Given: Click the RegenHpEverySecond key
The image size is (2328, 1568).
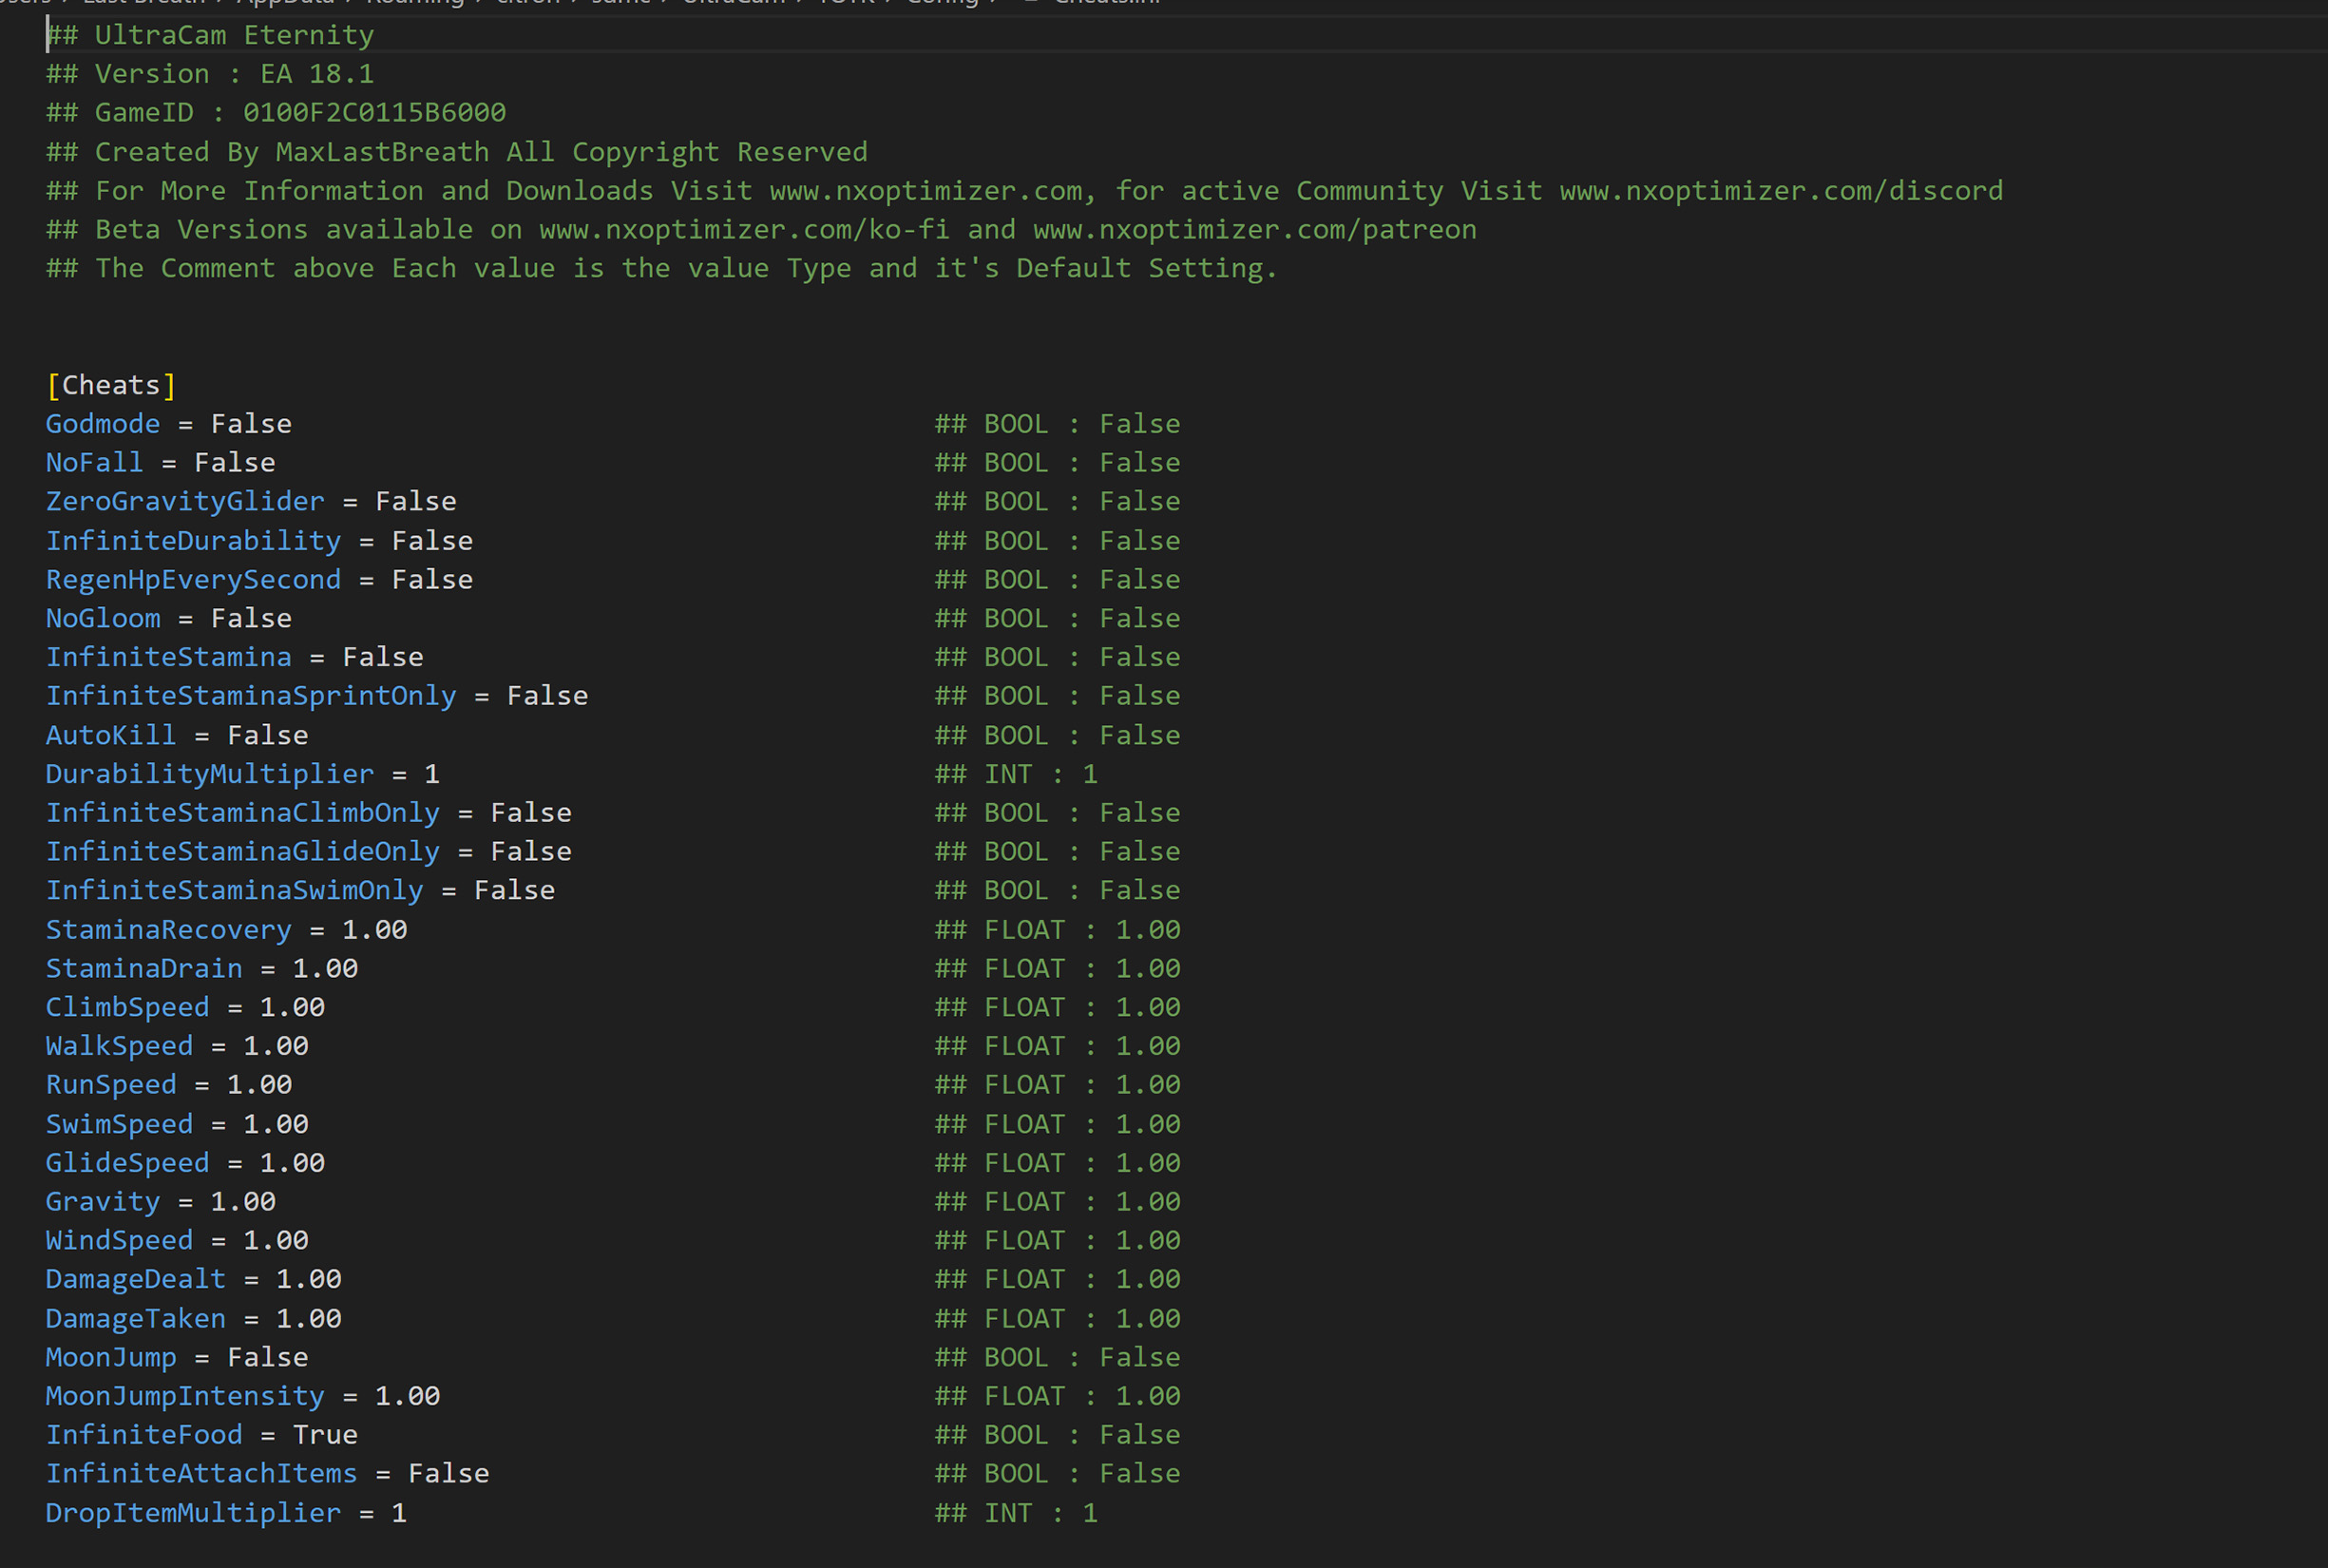Looking at the screenshot, I should pyautogui.click(x=193, y=580).
